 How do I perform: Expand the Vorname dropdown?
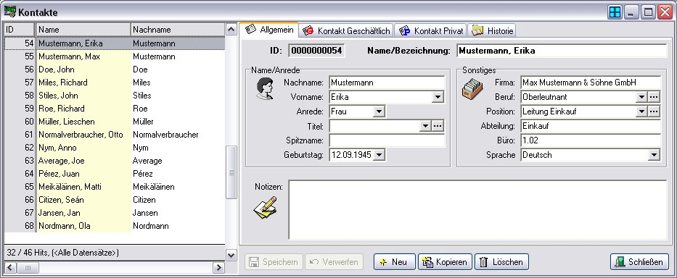click(x=438, y=98)
